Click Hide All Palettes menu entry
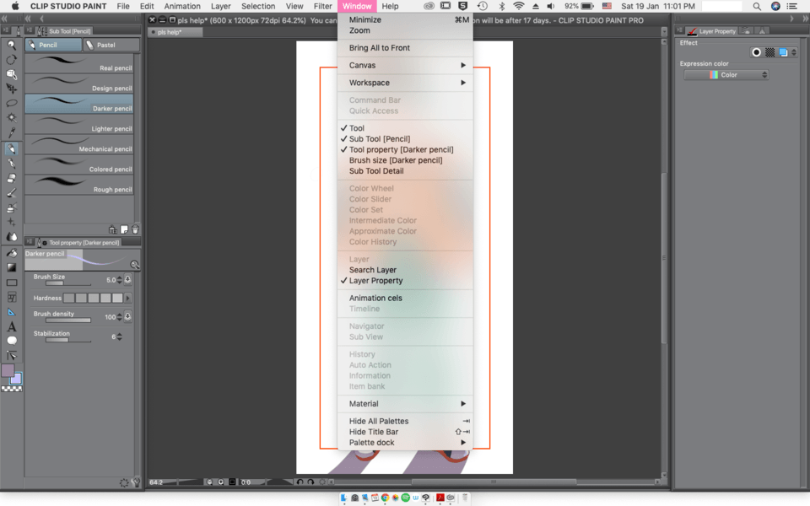 click(379, 422)
